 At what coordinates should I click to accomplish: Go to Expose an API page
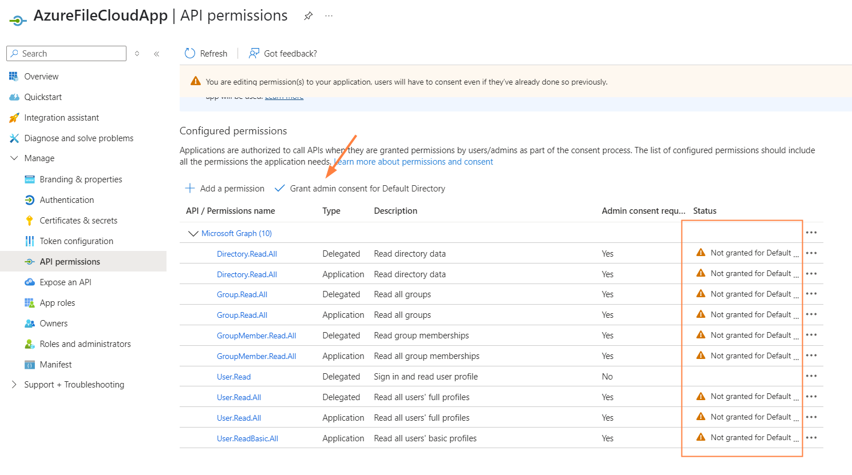(65, 282)
